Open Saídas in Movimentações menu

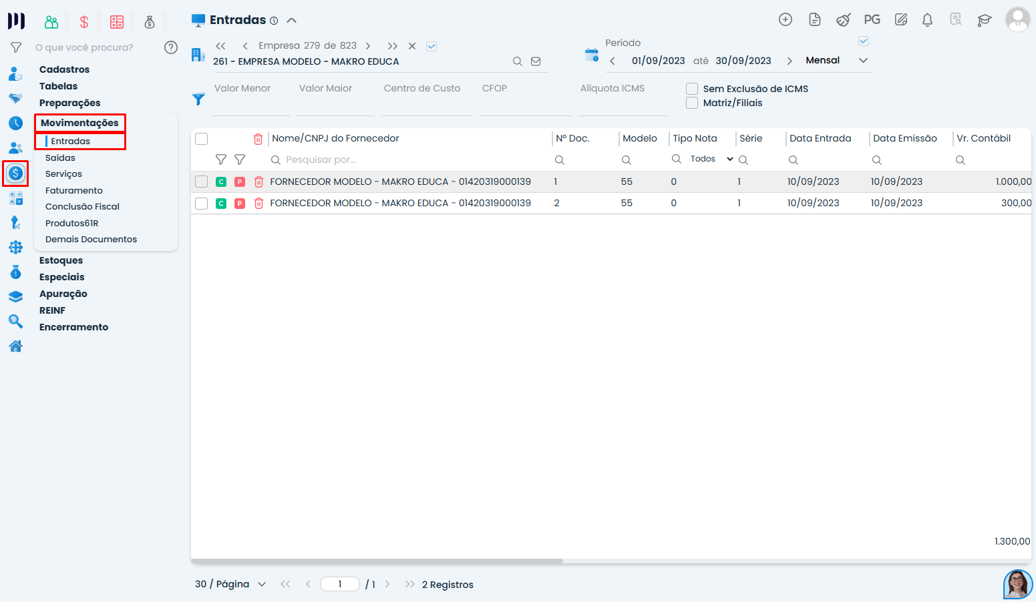(60, 158)
